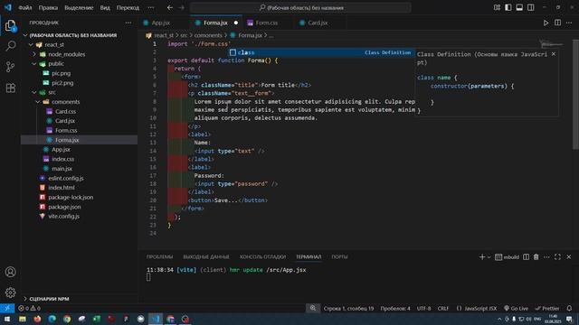The height and width of the screenshot is (325, 579).
Task: Open editor more actions menu
Action: [569, 23]
